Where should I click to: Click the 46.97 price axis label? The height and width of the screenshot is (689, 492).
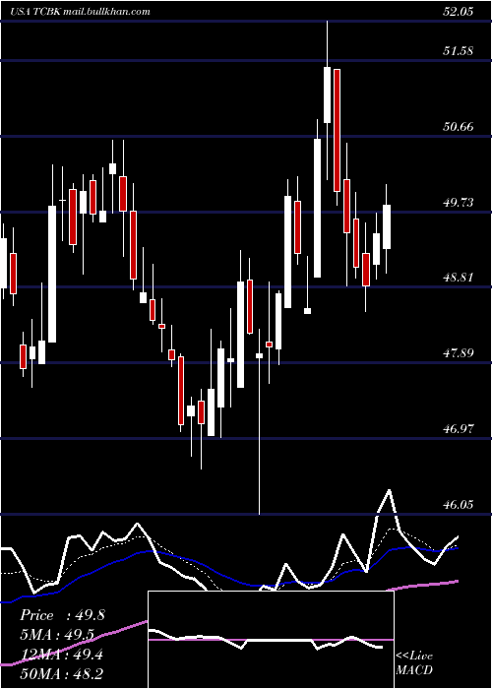click(x=459, y=428)
